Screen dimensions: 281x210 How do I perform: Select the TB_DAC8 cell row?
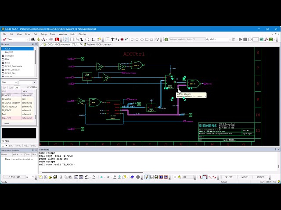[17, 110]
